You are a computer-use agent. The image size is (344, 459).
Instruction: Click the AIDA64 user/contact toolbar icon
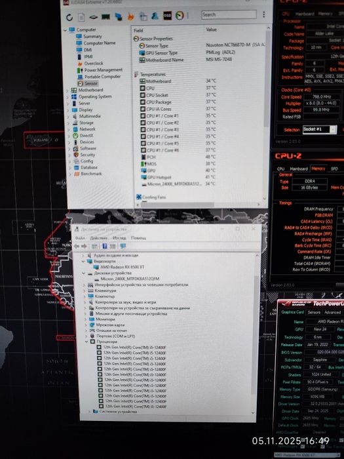[155, 16]
